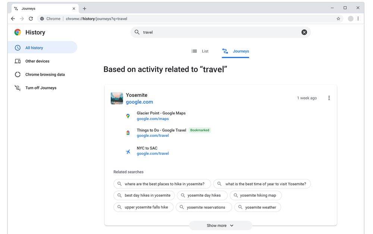Close the Journeys browser tab
Image resolution: width=373 pixels, height=234 pixels.
pos(74,9)
